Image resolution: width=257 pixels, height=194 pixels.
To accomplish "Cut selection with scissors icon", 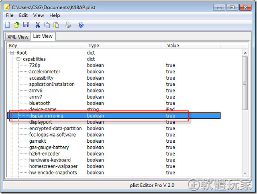I will 38,25.
